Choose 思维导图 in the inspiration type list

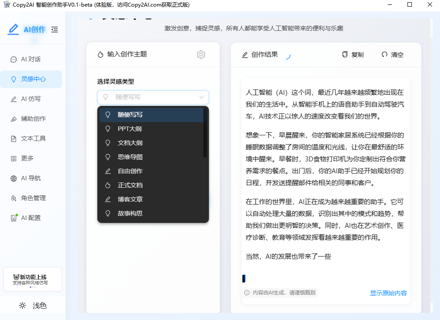coord(130,157)
